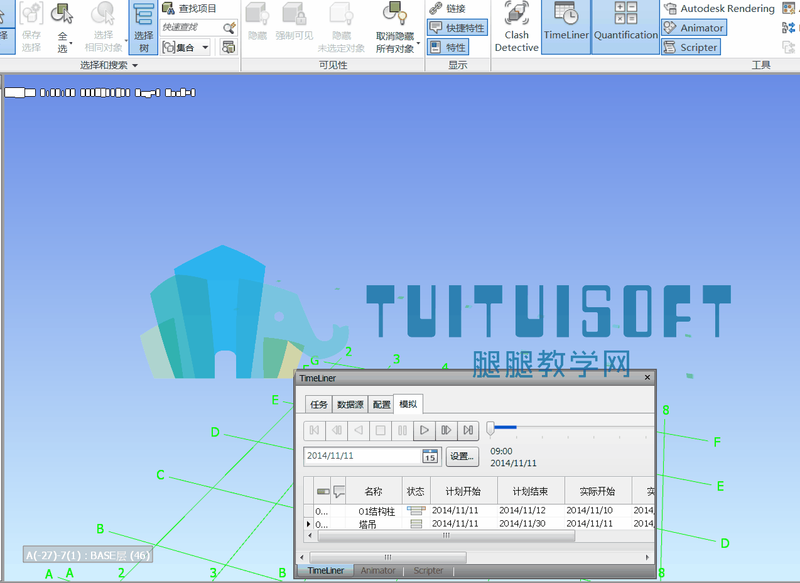The image size is (800, 583).
Task: Click the 设置... settings button
Action: pyautogui.click(x=462, y=457)
